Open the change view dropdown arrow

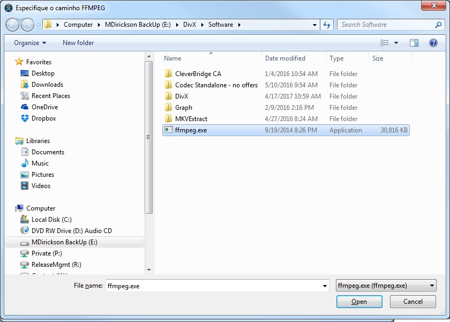(x=396, y=43)
